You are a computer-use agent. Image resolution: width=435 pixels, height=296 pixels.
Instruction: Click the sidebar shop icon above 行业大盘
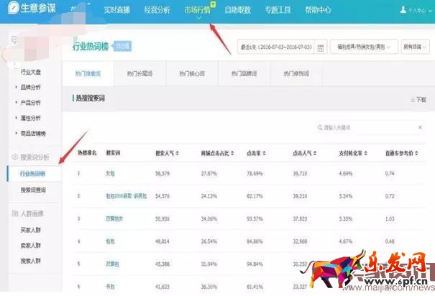(x=14, y=40)
